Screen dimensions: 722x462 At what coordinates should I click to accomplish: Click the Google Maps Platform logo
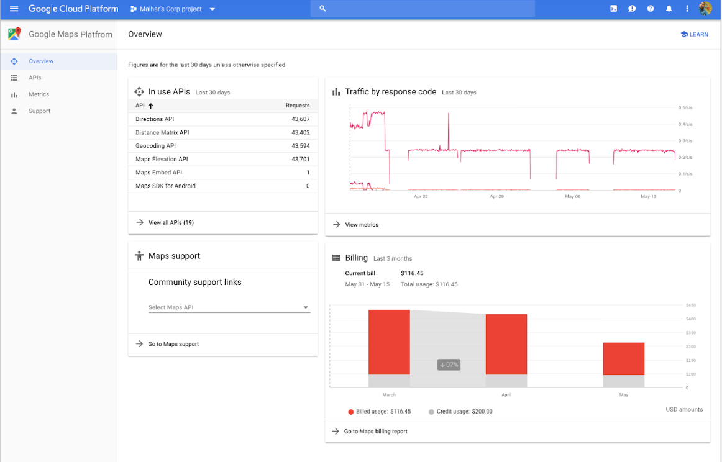pyautogui.click(x=14, y=34)
